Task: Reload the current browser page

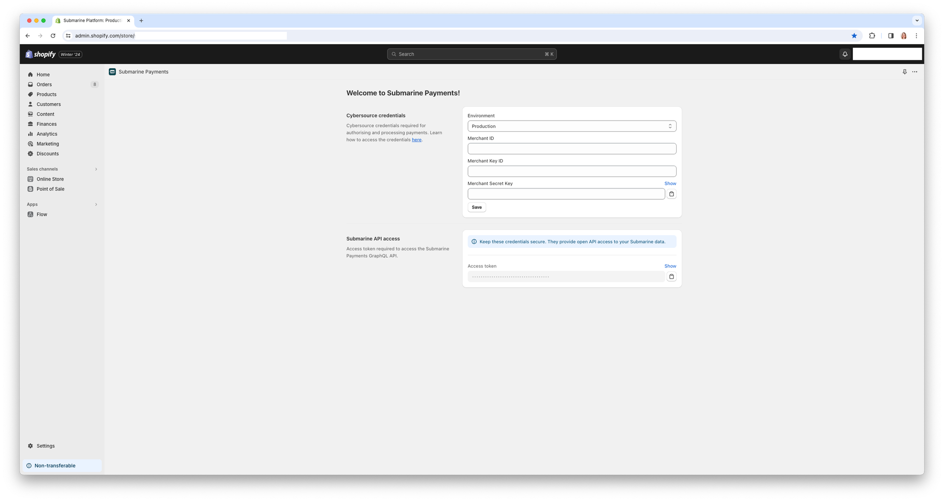Action: point(53,36)
